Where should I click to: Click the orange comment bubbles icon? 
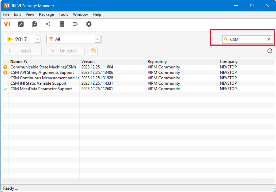[x=93, y=51]
